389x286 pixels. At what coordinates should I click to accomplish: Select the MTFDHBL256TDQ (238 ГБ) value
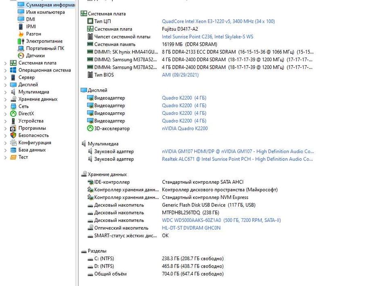point(191,212)
